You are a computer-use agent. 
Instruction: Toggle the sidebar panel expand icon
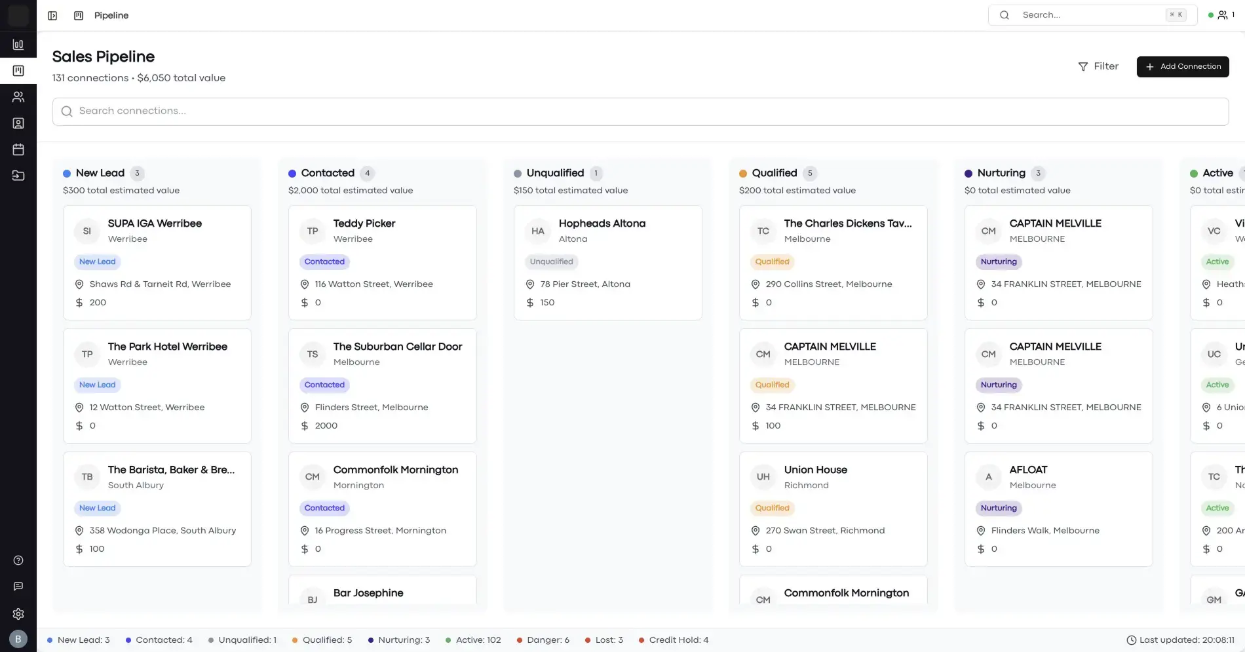tap(52, 16)
